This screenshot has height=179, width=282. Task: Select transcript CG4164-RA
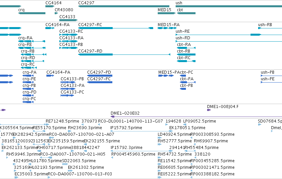[x=50, y=28]
